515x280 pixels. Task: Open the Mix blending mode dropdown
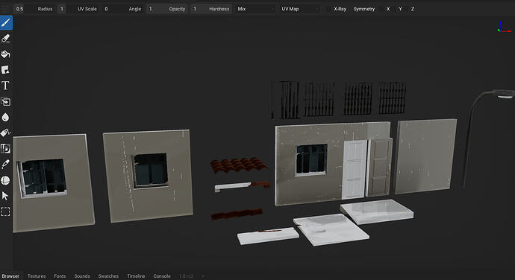click(255, 9)
